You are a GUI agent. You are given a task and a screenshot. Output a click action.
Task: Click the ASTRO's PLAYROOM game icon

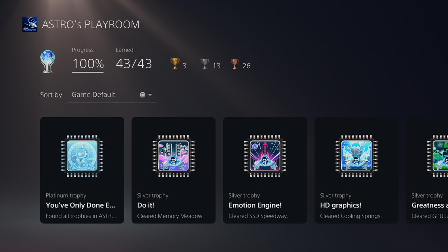click(x=30, y=24)
